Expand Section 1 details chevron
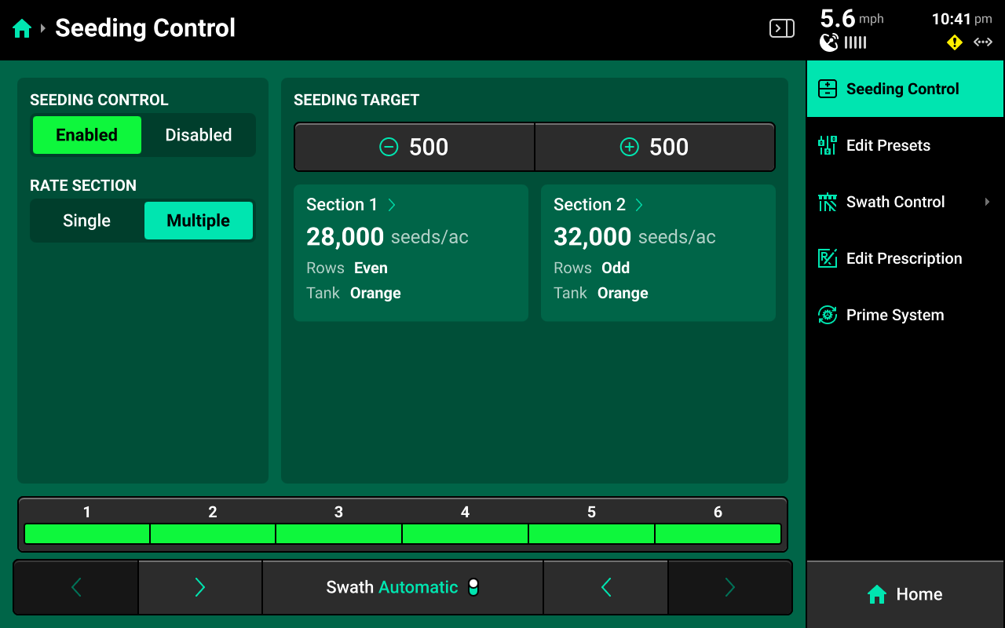This screenshot has height=628, width=1005. (x=392, y=205)
